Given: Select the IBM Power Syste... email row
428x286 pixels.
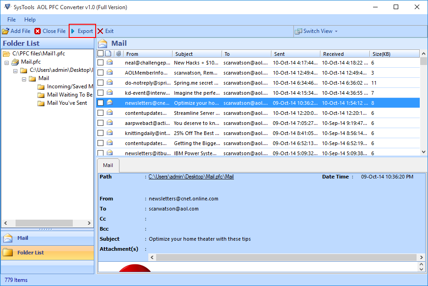Looking at the screenshot, I should pyautogui.click(x=258, y=153).
